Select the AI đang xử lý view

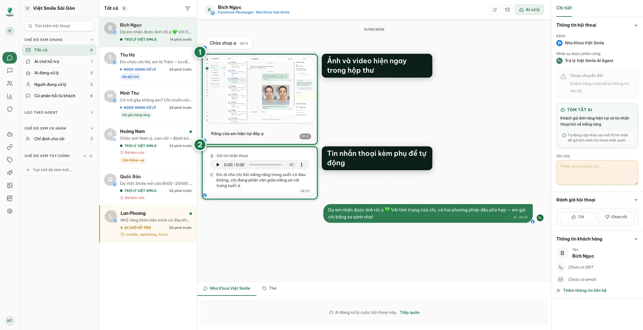pos(59,73)
